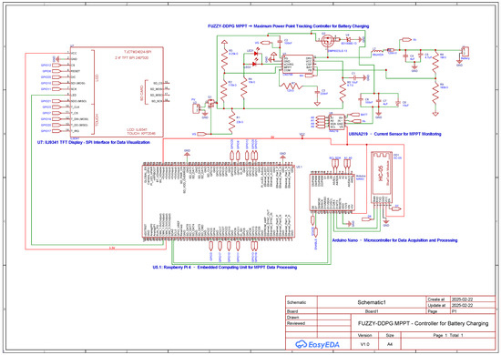Screen dimensions: 501x355
Task: Click the Arduino Nano component body
Action: tap(332, 192)
